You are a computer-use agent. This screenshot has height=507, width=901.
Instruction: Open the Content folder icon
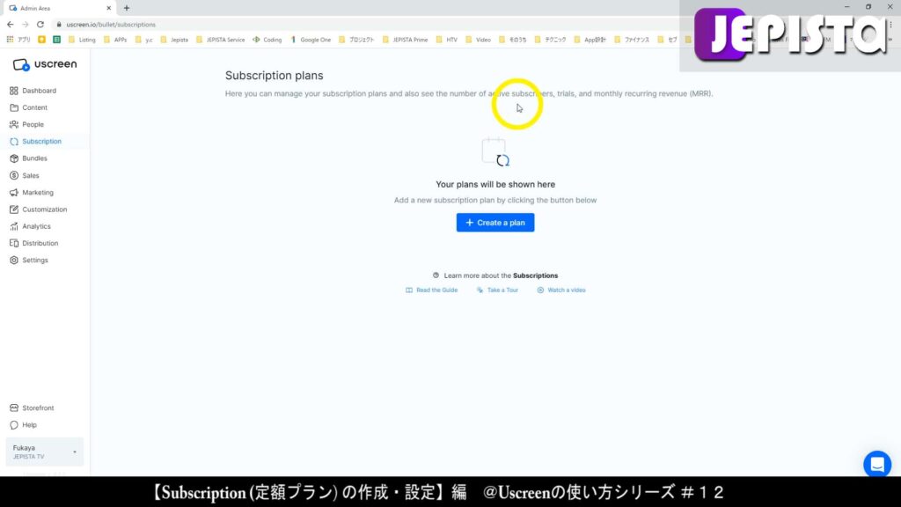click(x=14, y=107)
